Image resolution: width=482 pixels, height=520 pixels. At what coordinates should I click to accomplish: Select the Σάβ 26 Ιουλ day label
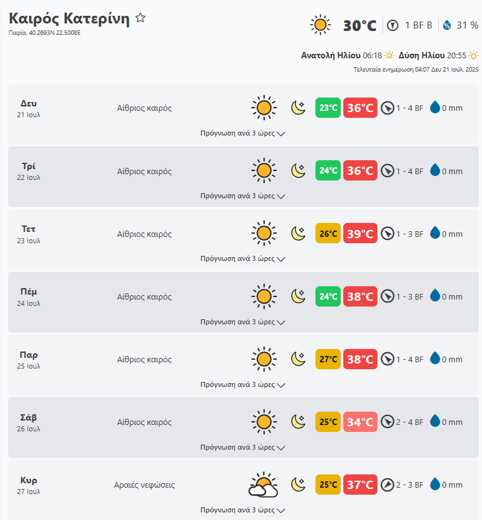pos(29,422)
